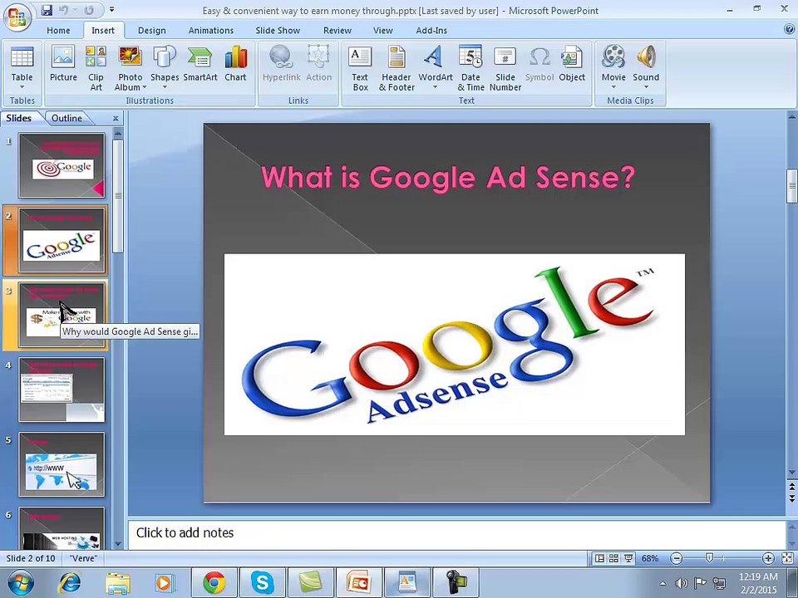798x598 pixels.
Task: Open the Shapes gallery
Action: [165, 68]
